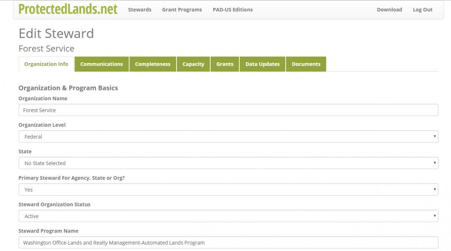The width and height of the screenshot is (451, 251).
Task: Open the Organization Level dropdown
Action: [229, 137]
